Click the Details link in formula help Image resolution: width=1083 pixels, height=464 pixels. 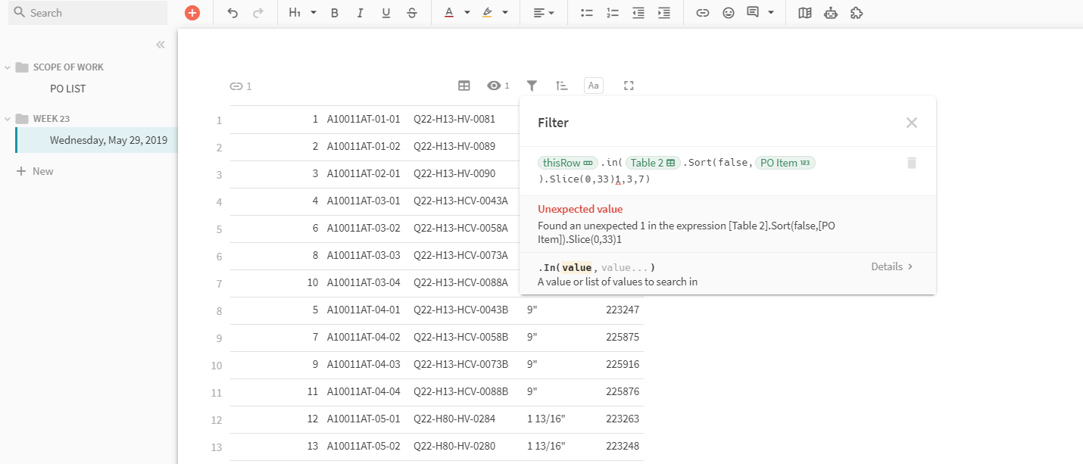pyautogui.click(x=891, y=266)
